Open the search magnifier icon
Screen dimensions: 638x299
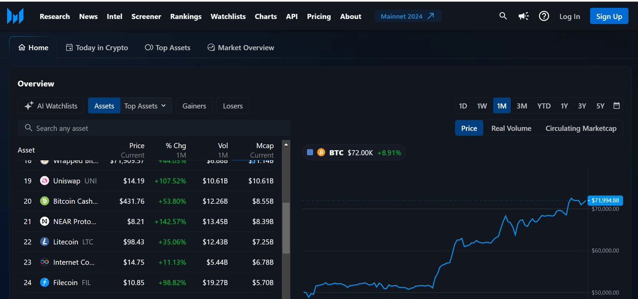[503, 16]
